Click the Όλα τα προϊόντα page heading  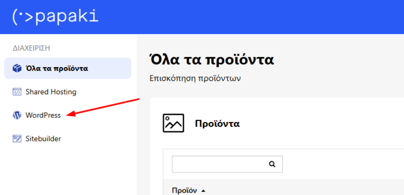pos(211,60)
